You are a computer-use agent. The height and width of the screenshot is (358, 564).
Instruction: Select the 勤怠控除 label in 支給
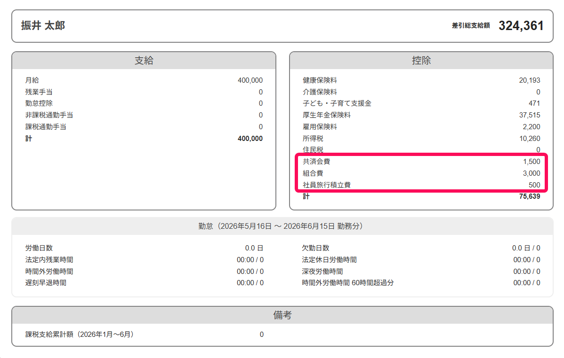39,103
